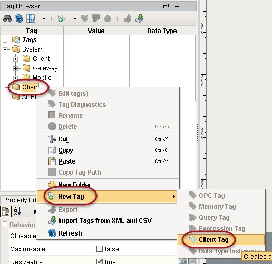This screenshot has width=272, height=264.
Task: Click alphabetical sort icon in Property Editor
Action: pyautogui.click(x=17, y=211)
